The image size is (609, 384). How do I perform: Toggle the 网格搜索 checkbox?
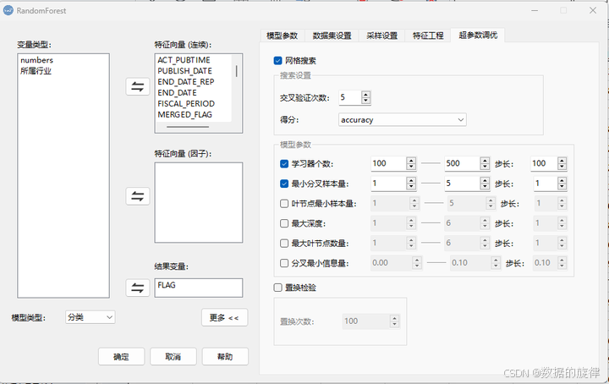(277, 61)
